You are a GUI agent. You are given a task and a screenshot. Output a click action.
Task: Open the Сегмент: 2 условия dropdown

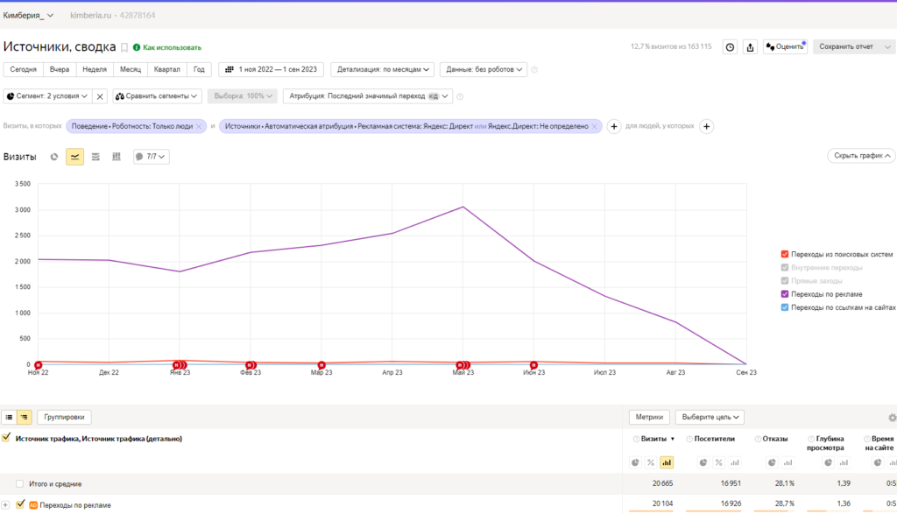(48, 96)
